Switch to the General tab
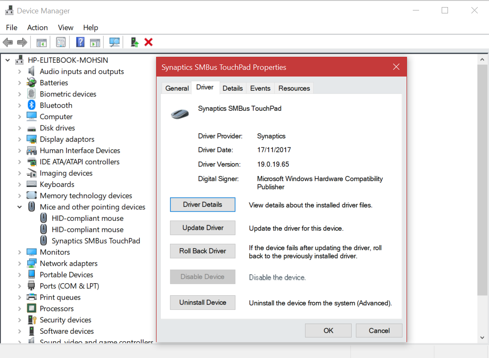 click(x=177, y=88)
